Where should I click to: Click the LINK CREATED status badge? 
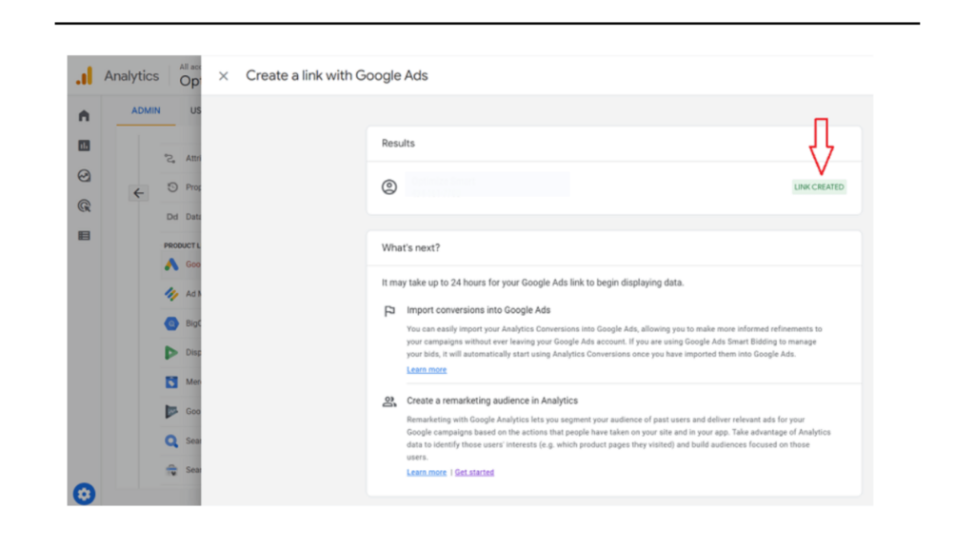click(819, 187)
